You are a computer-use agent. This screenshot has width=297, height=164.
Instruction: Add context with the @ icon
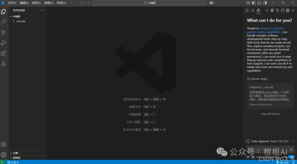[248, 157]
